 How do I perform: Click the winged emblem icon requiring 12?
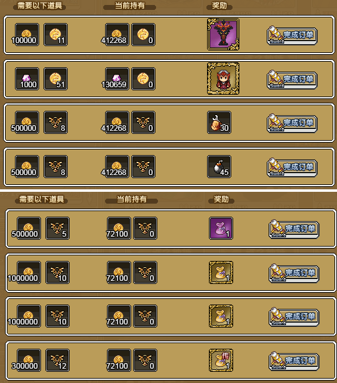pos(58,361)
